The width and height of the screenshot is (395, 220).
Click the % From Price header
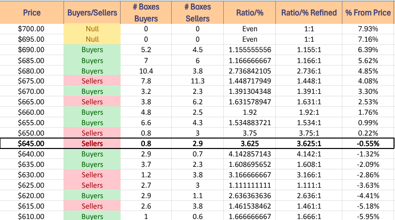pos(368,12)
